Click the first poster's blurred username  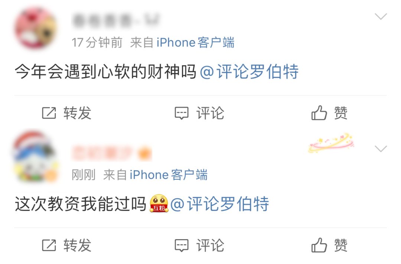[x=116, y=21]
